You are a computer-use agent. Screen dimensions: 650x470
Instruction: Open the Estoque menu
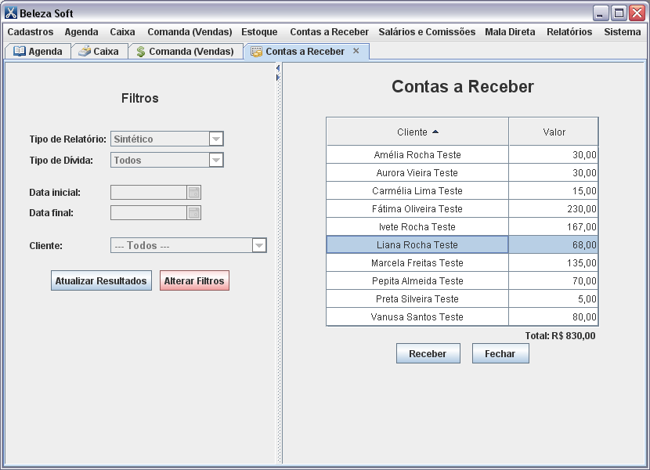[x=259, y=32]
